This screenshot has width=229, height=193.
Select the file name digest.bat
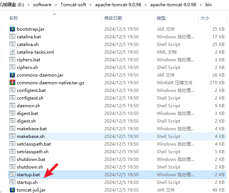[27, 113]
